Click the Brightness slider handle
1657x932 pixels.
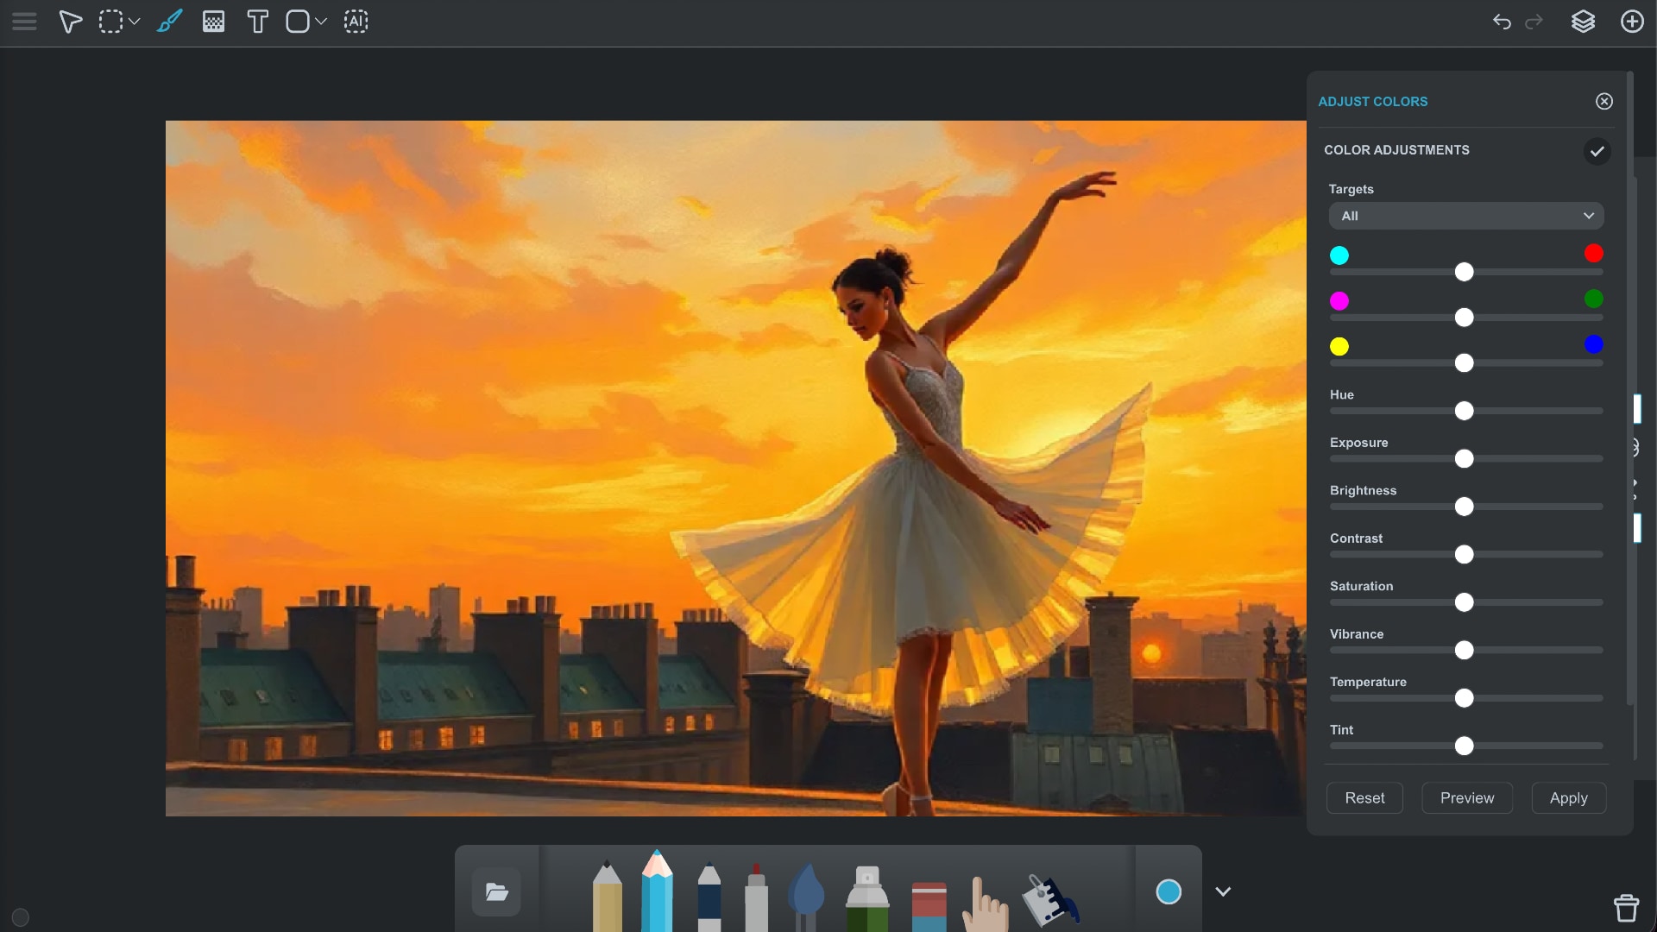point(1465,507)
